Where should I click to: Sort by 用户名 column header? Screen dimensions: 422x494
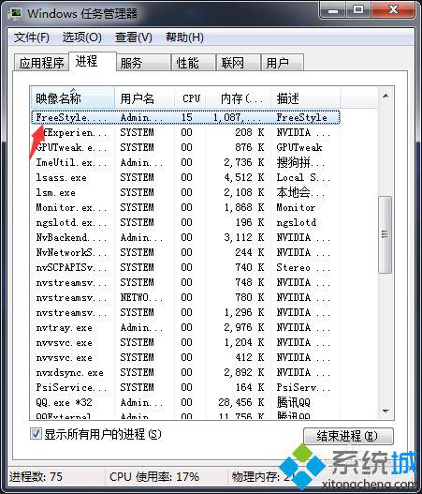tap(144, 98)
